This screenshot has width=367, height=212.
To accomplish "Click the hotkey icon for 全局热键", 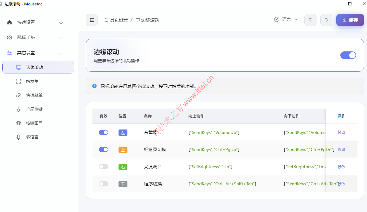I will point(18,109).
